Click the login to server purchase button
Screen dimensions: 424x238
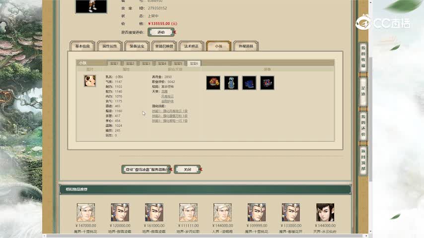tap(146, 170)
